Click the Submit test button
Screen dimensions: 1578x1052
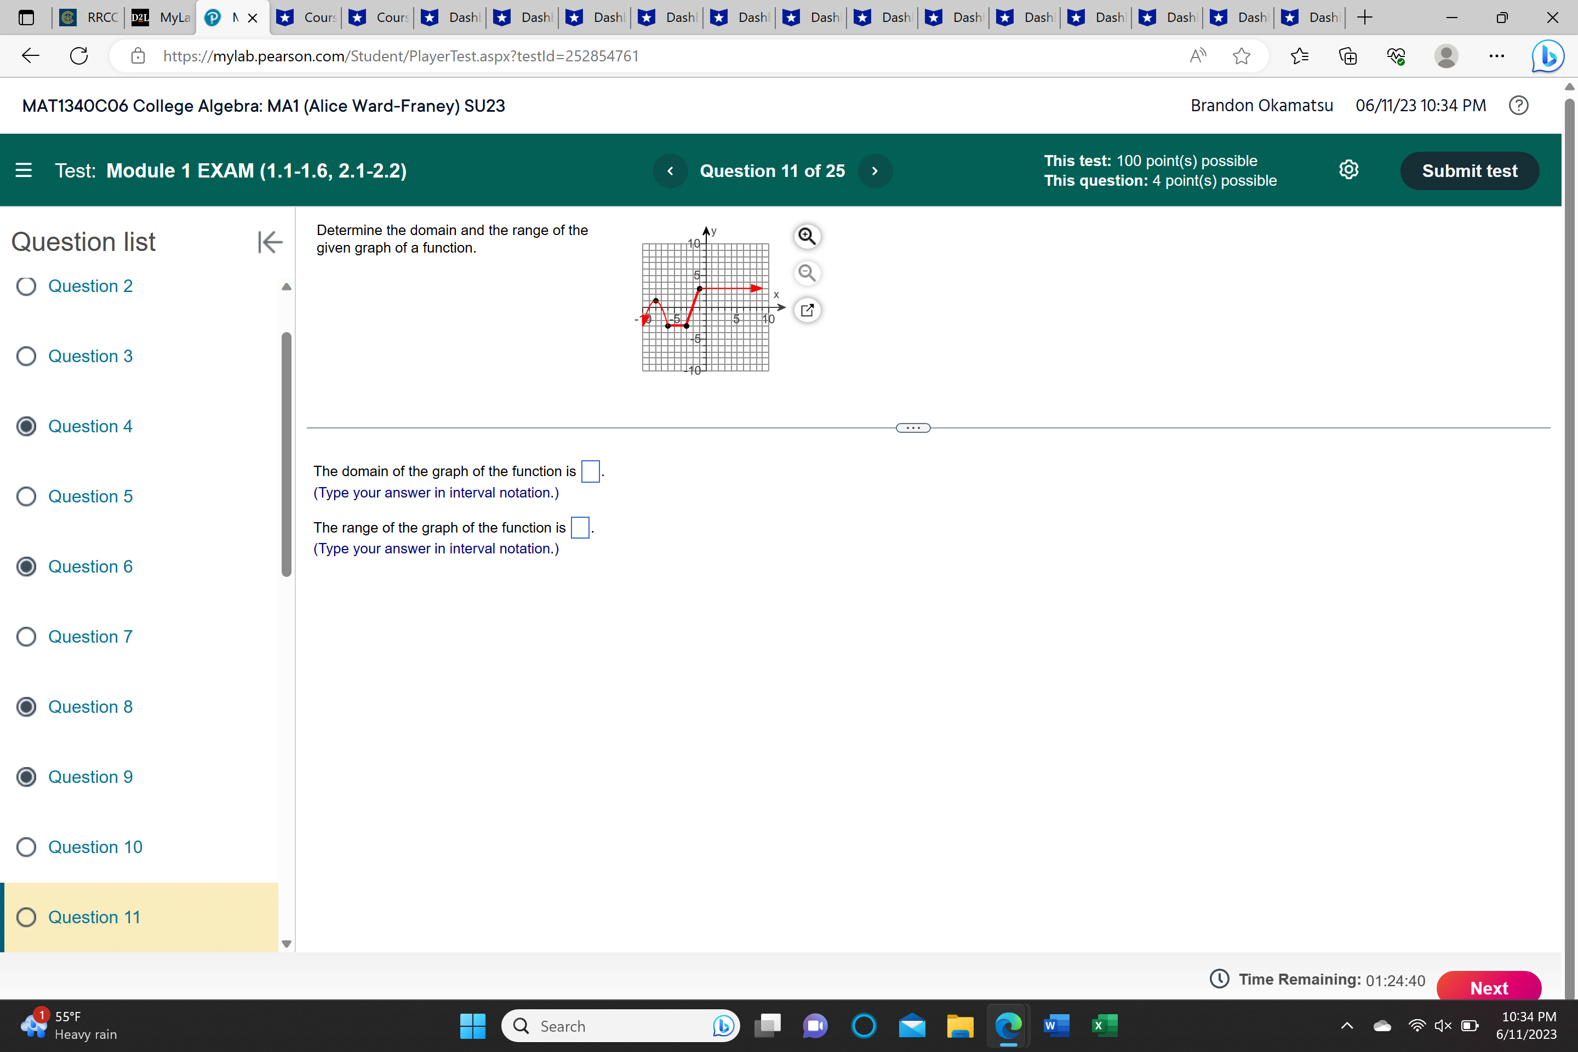coord(1470,170)
